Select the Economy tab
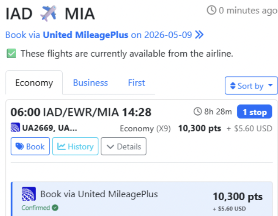The width and height of the screenshot is (278, 216). coord(34,83)
